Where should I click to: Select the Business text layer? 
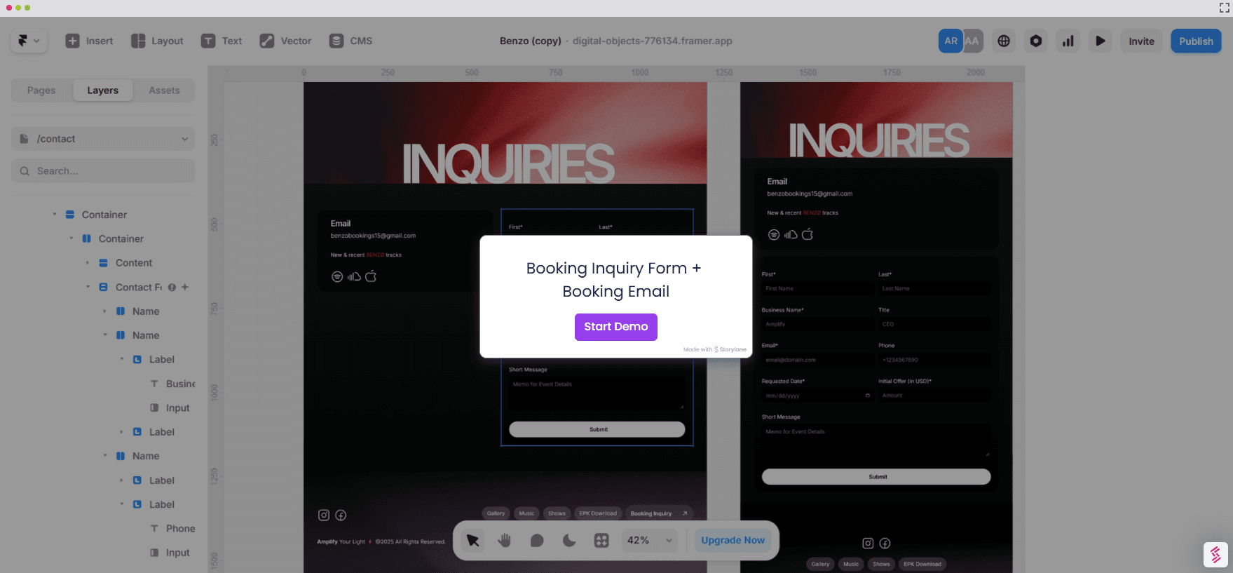click(x=103, y=384)
